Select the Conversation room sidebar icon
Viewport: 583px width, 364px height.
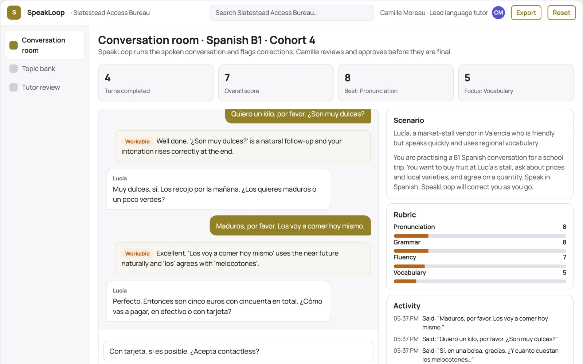pyautogui.click(x=13, y=45)
